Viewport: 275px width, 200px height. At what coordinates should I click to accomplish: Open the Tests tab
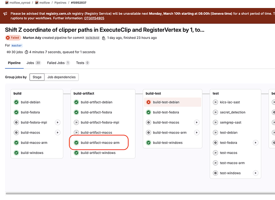coord(83,63)
